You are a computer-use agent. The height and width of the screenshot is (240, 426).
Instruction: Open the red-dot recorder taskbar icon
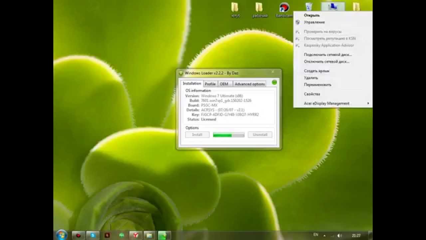tap(79, 235)
